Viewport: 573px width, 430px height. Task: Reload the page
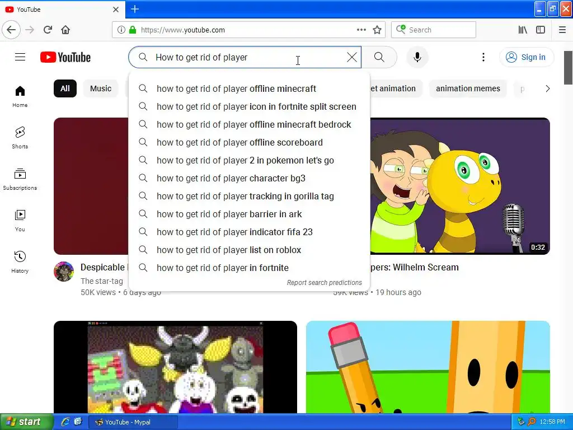click(x=48, y=30)
